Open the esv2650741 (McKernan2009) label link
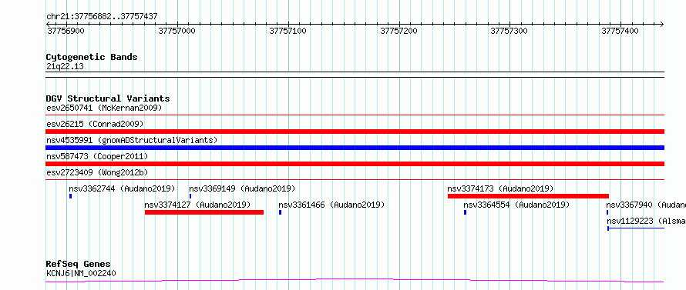Viewport: 686px width, 290px height. click(104, 108)
